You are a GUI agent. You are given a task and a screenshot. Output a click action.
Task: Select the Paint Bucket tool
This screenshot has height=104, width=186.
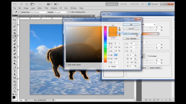point(15,57)
